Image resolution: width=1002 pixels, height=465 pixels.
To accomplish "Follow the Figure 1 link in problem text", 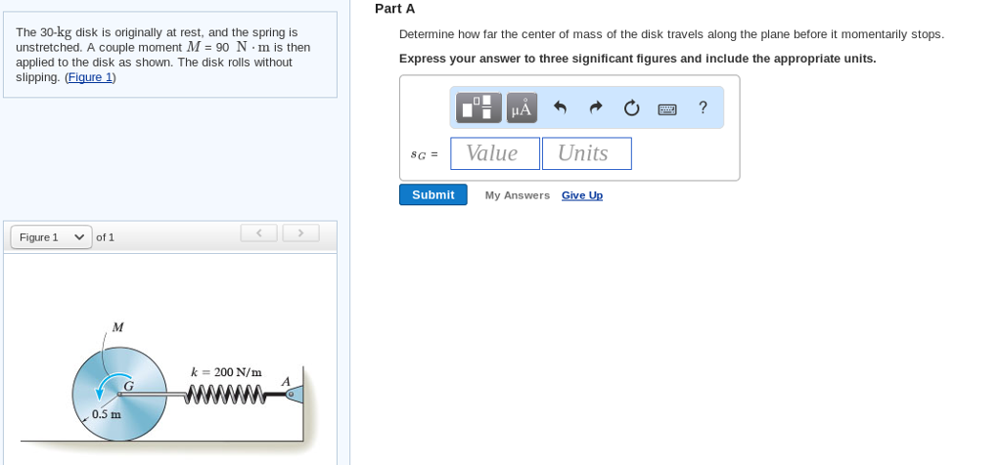I will tap(90, 77).
